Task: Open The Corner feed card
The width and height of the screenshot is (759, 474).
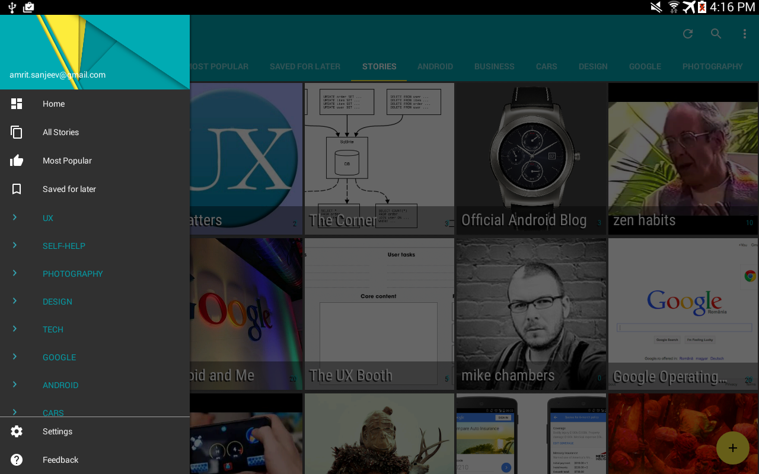Action: pos(379,159)
